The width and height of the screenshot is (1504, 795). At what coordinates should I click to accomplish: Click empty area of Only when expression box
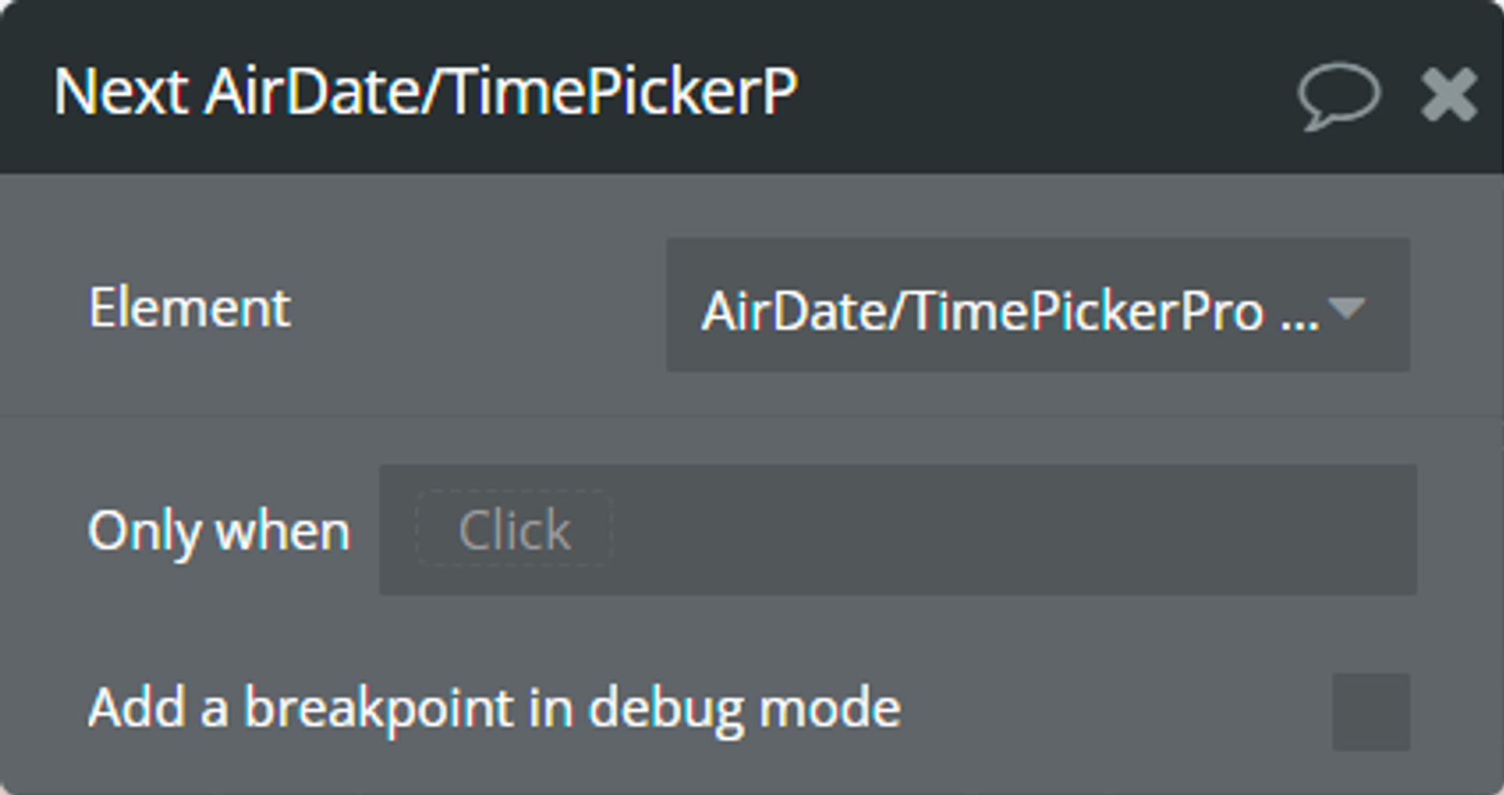(x=1011, y=529)
